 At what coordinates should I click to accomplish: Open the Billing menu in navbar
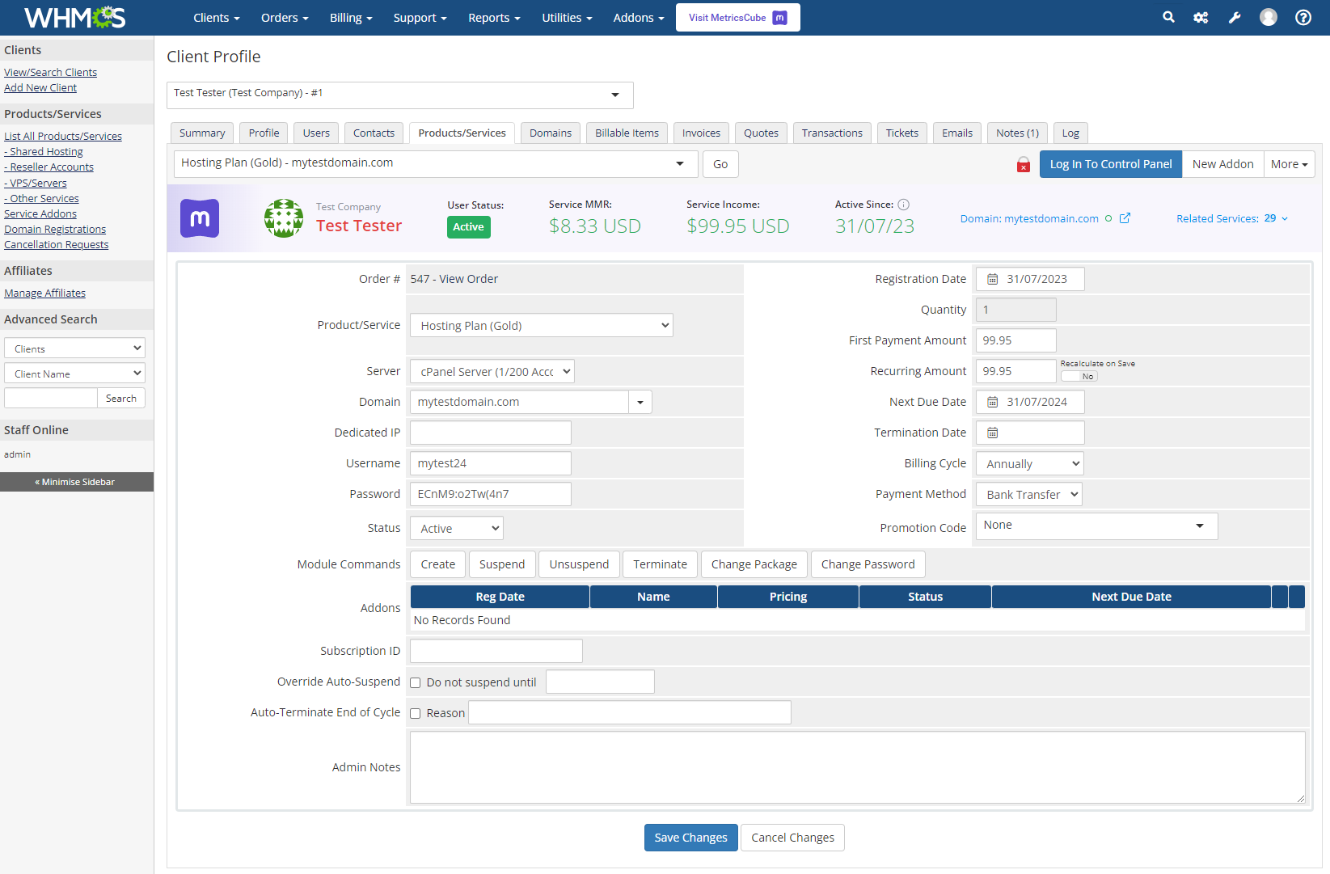tap(350, 18)
